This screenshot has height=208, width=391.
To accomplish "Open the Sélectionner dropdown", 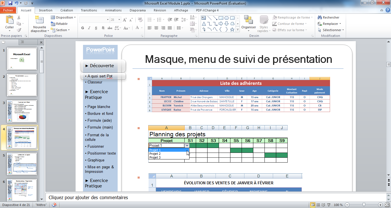I will pos(331,30).
